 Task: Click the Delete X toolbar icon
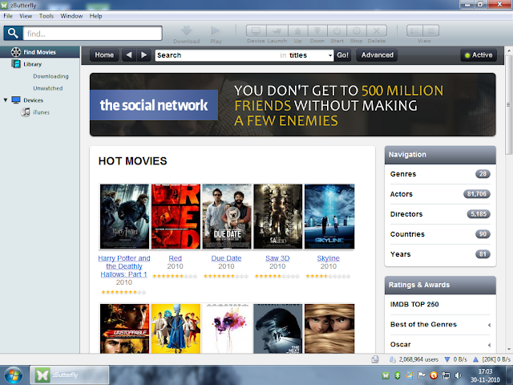[x=377, y=30]
